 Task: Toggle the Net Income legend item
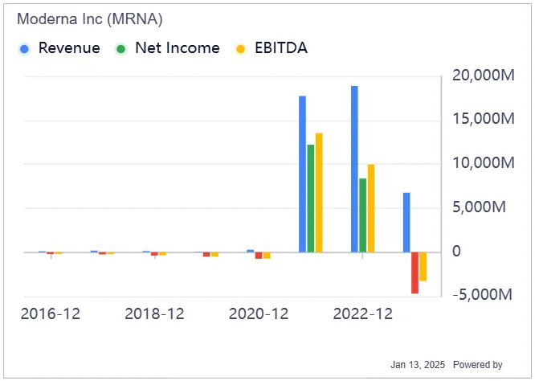pos(168,48)
